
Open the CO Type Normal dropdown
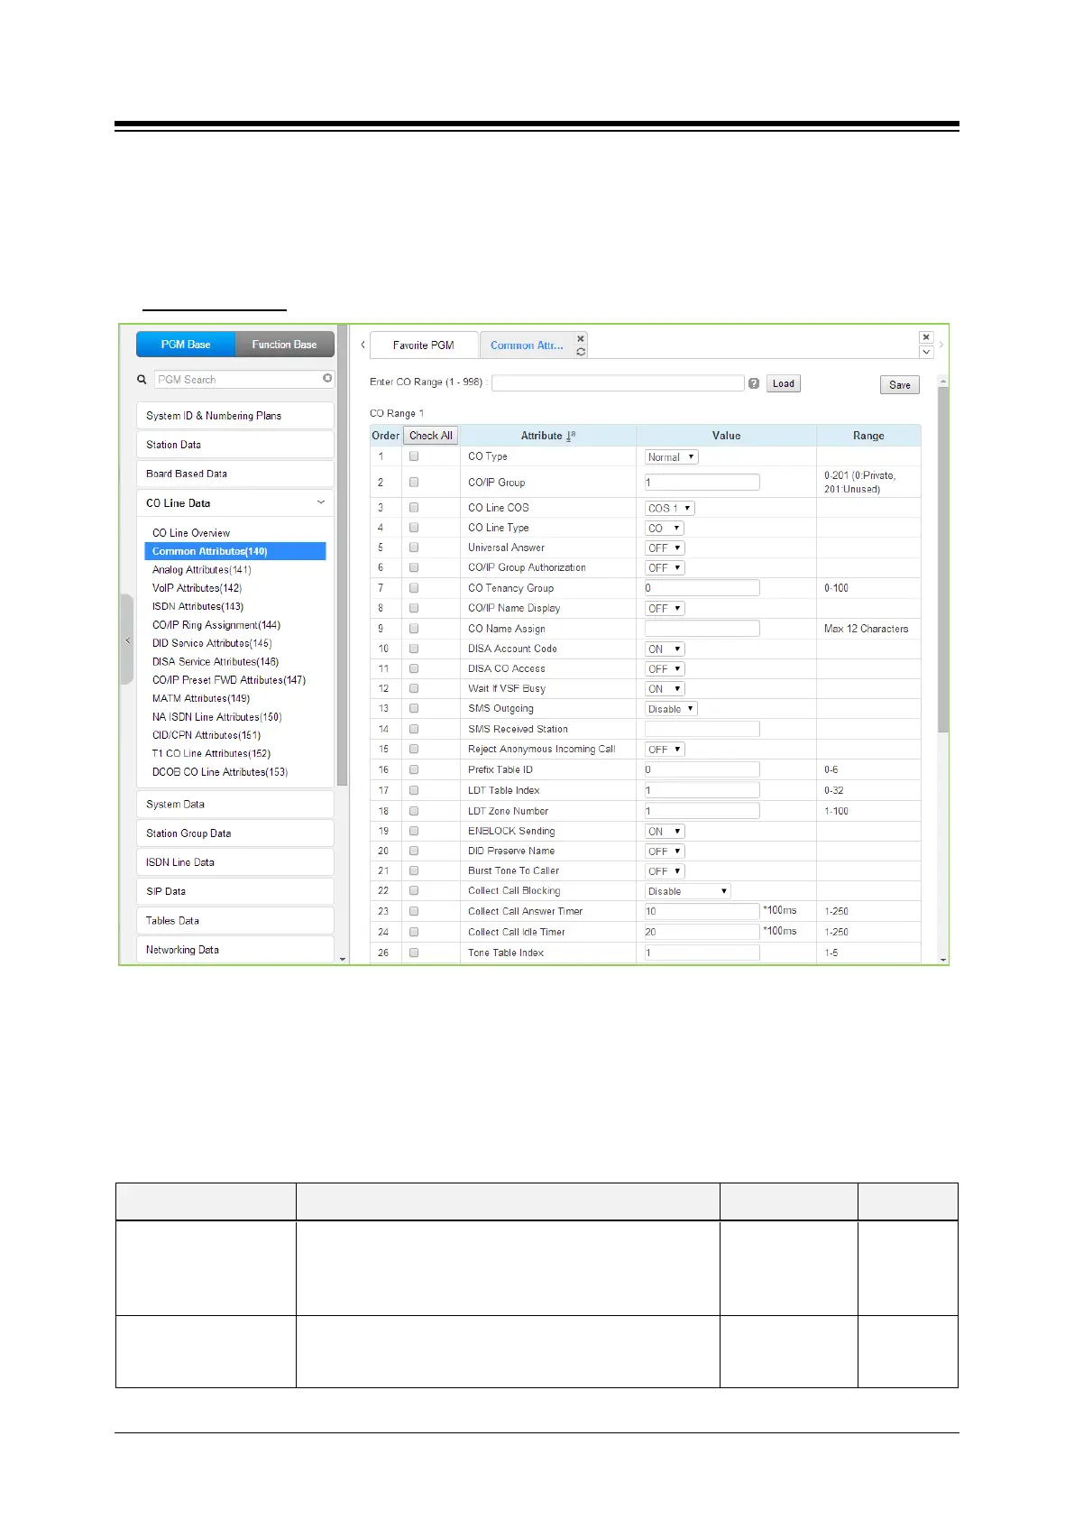pos(671,457)
